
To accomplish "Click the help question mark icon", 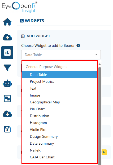I will (x=78, y=45).
